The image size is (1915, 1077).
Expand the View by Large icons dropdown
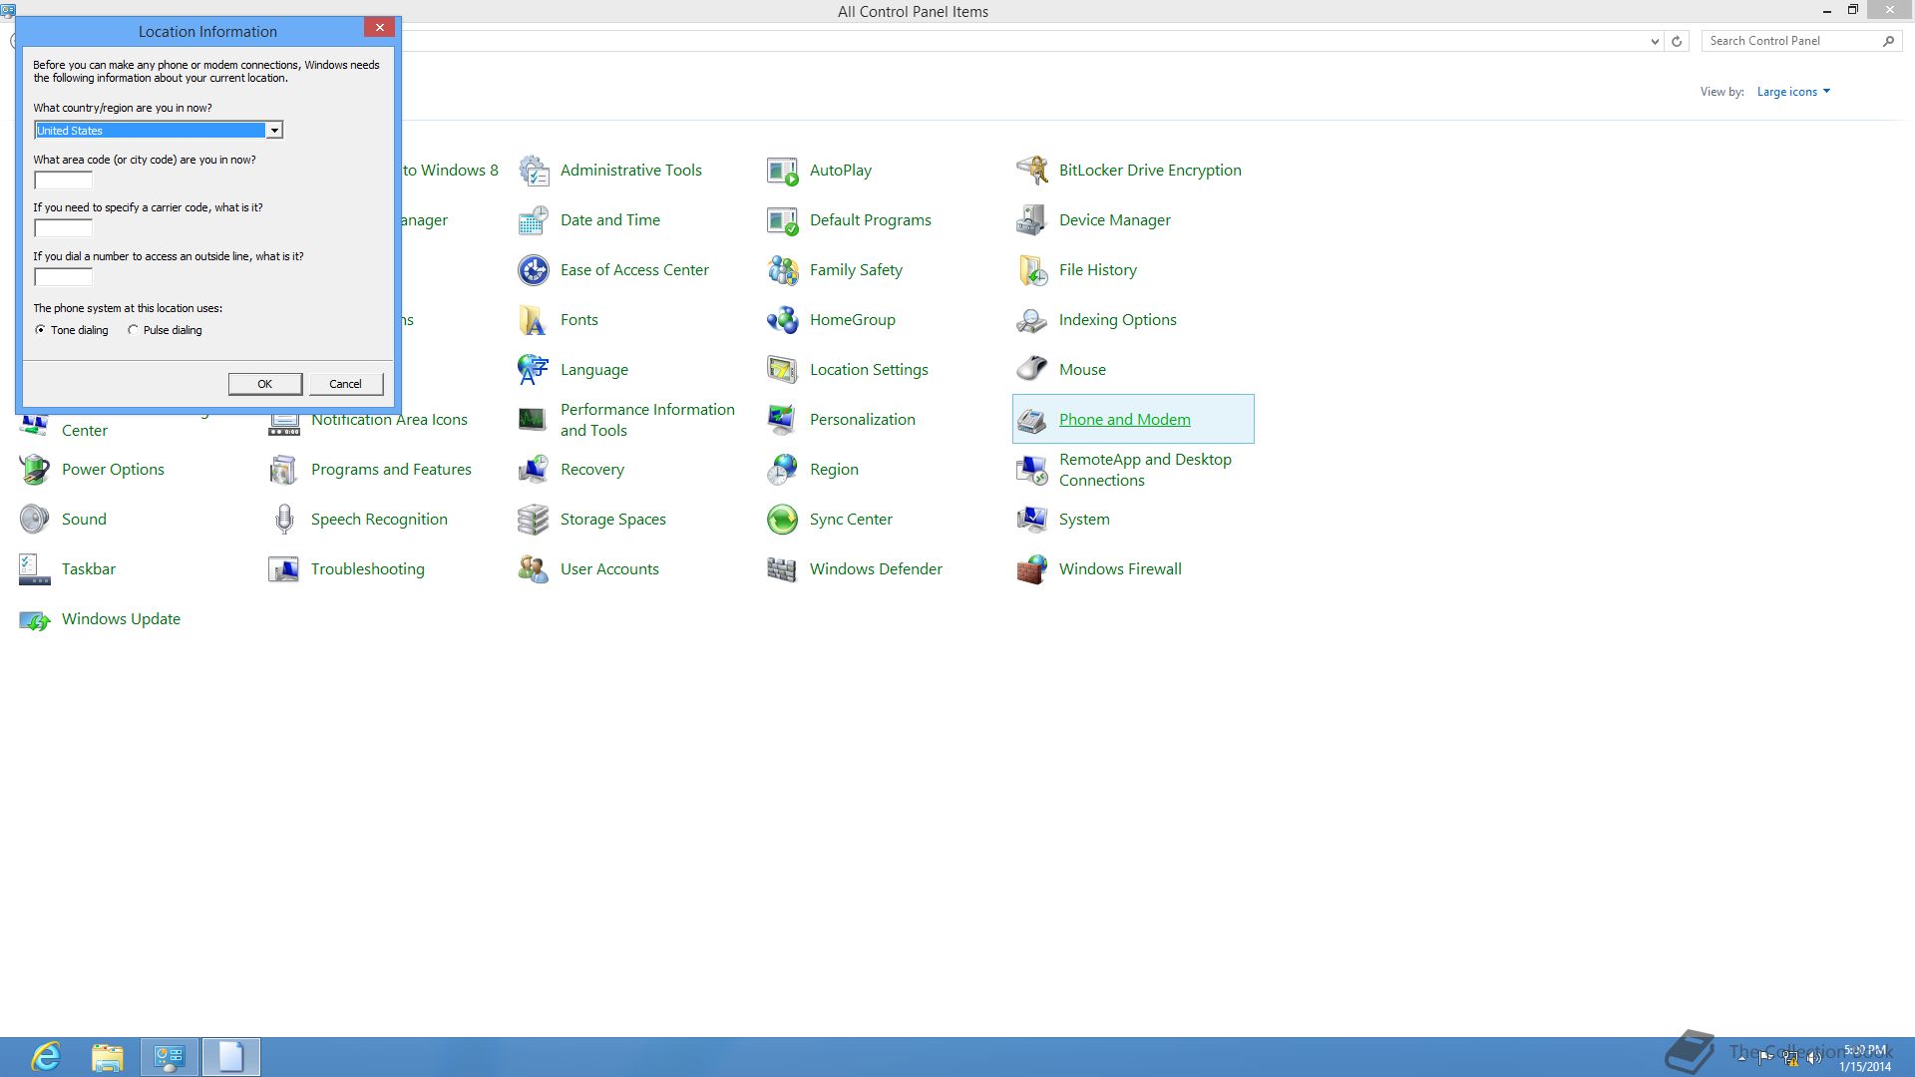tap(1793, 92)
